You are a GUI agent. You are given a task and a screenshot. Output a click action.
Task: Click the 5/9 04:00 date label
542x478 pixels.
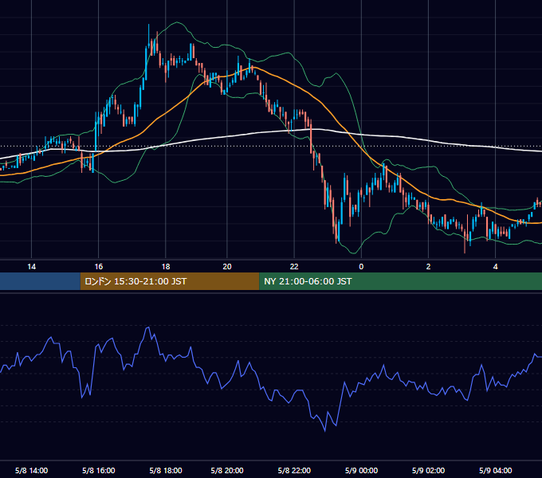(x=495, y=470)
